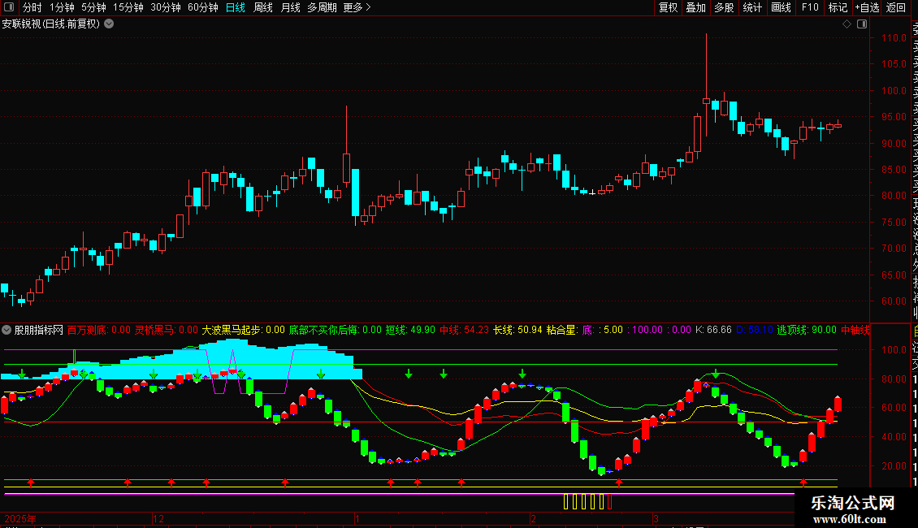Open the 统计 statistics button
918x528 pixels.
[x=752, y=7]
